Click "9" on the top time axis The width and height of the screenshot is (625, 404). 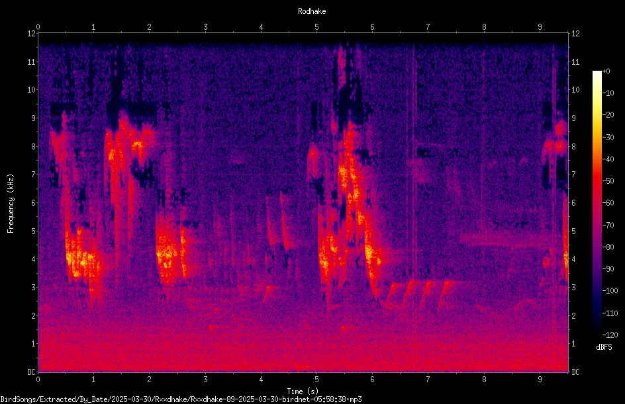click(540, 27)
